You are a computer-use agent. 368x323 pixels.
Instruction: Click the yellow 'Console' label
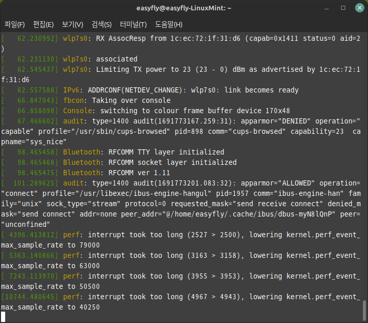[78, 111]
